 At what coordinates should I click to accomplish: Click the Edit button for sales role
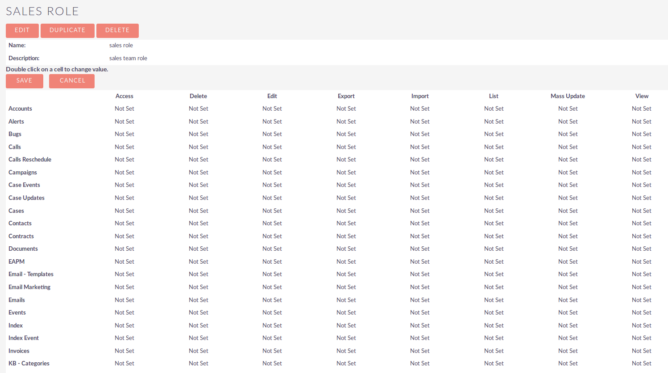[x=22, y=30]
